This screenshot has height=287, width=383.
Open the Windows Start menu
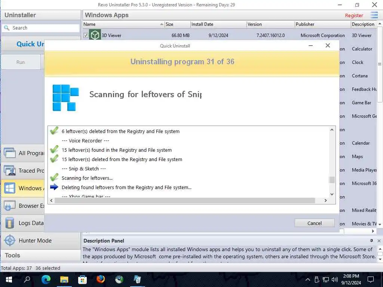click(x=9, y=280)
